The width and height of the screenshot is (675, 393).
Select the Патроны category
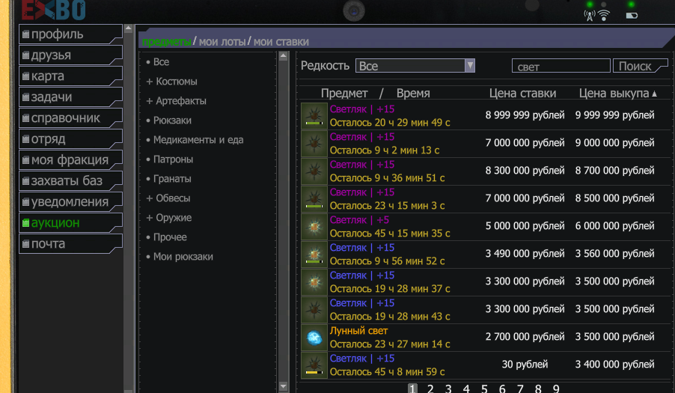[170, 159]
